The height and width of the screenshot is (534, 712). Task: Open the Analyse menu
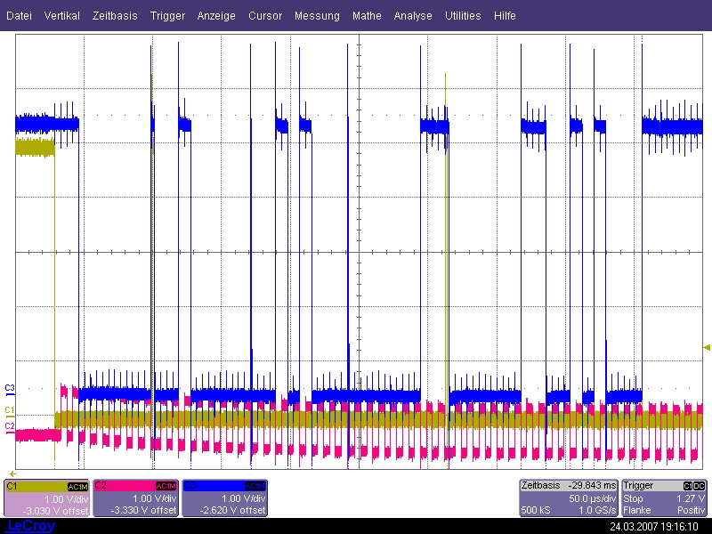(413, 16)
